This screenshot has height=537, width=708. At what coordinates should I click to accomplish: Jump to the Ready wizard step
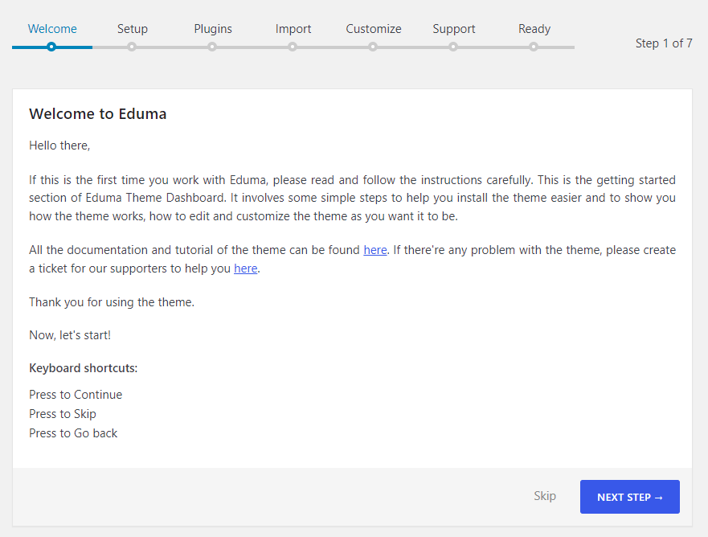pyautogui.click(x=534, y=29)
